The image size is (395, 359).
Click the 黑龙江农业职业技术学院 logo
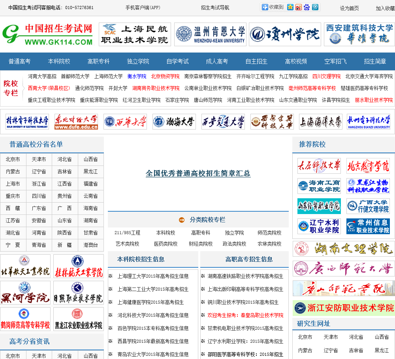(x=79, y=319)
